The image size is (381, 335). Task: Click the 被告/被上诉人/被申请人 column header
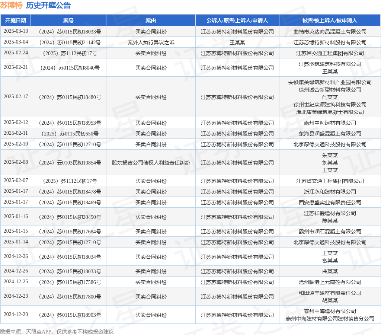pyautogui.click(x=330, y=20)
